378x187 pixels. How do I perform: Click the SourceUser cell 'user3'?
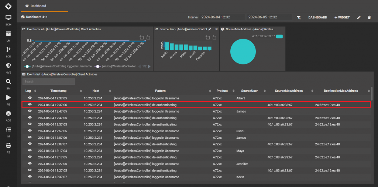click(240, 131)
